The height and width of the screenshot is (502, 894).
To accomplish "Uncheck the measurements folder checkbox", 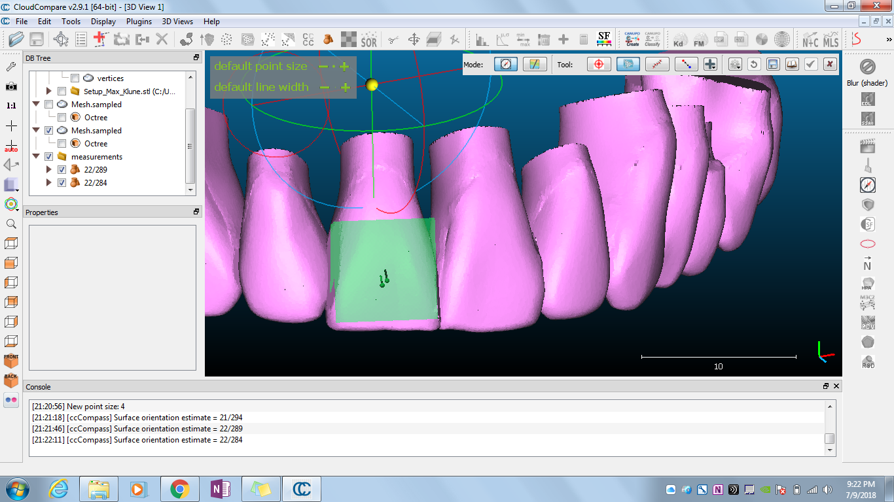I will coord(48,157).
